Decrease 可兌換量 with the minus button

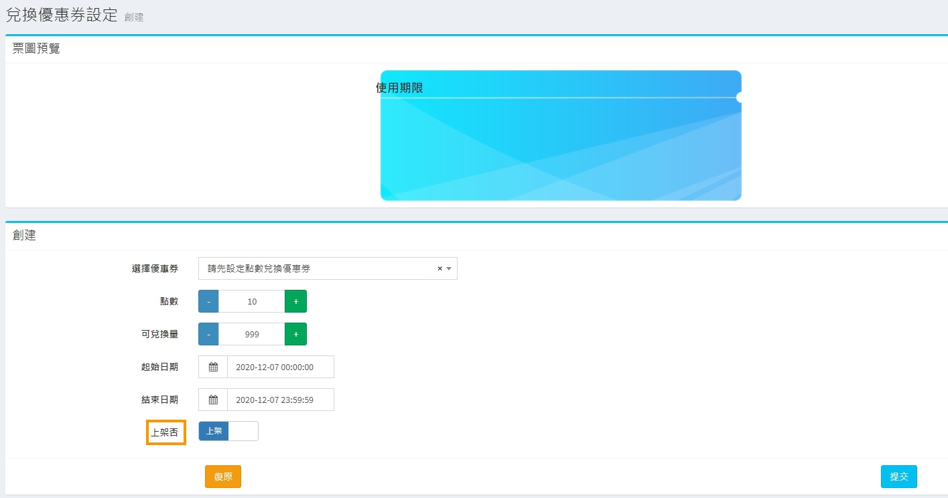tap(208, 334)
